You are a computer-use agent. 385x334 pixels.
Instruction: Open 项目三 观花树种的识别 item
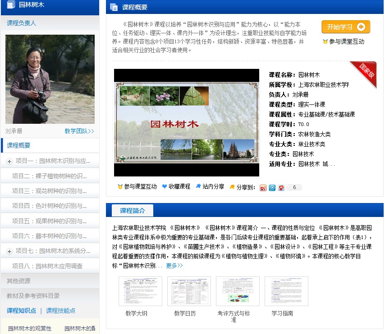(50, 191)
